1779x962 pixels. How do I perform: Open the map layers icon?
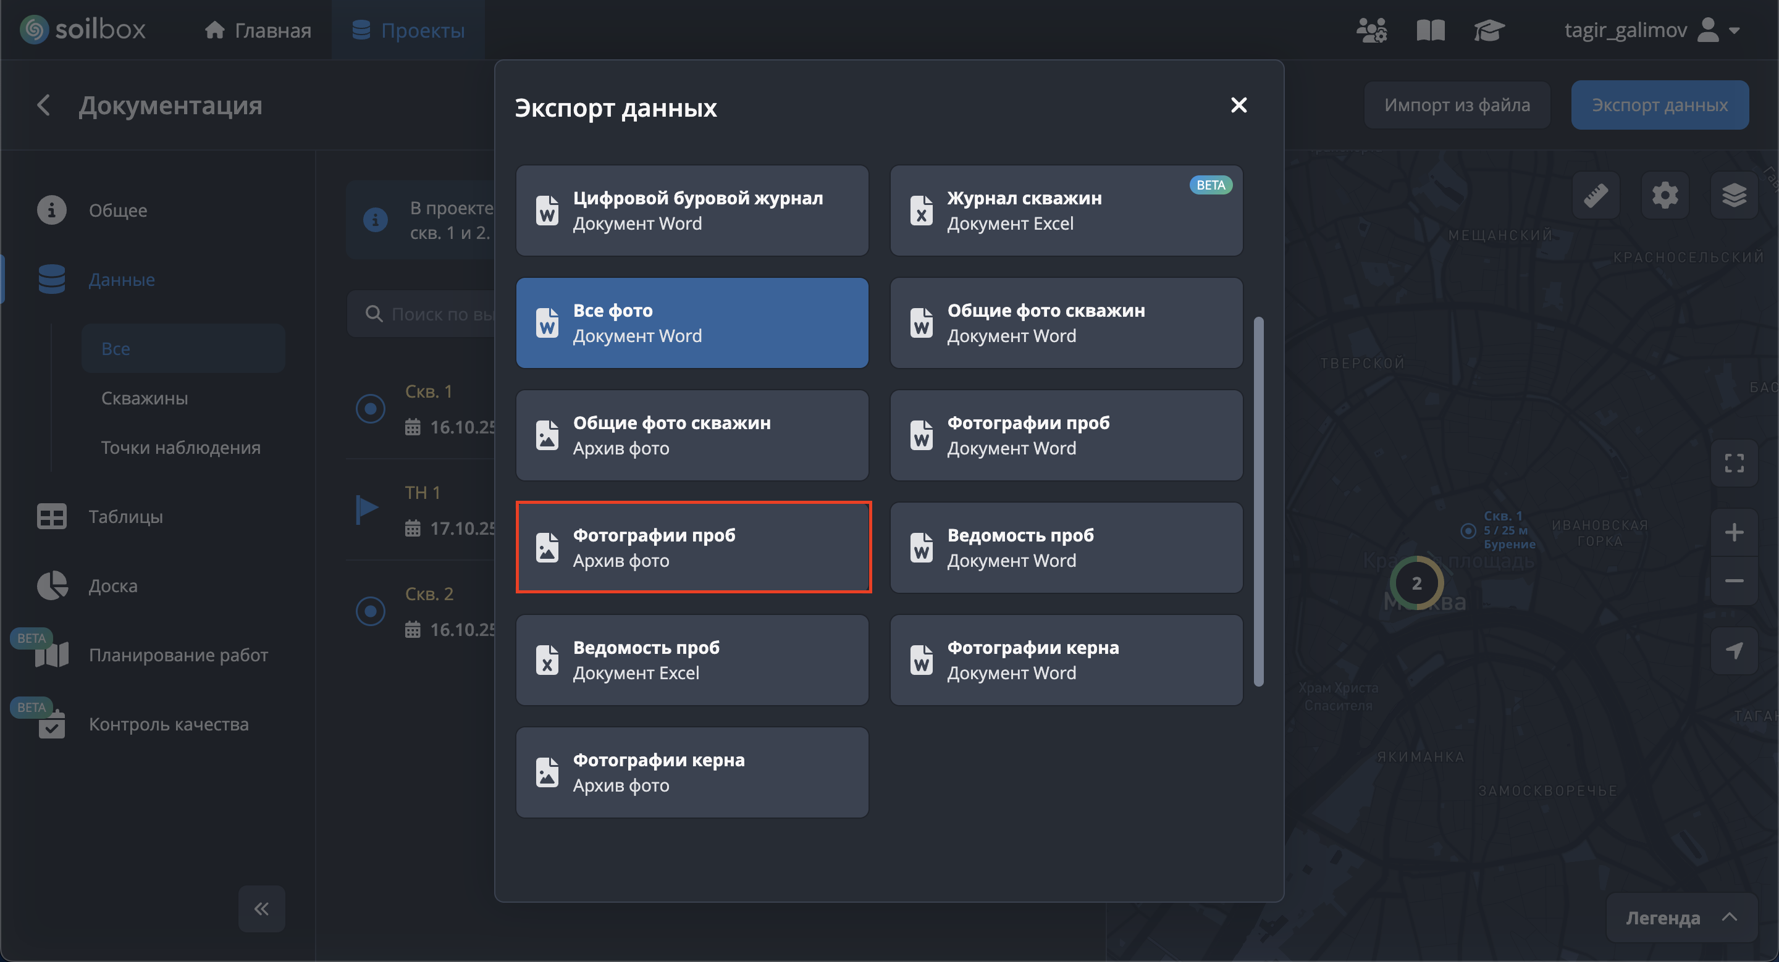1733,196
